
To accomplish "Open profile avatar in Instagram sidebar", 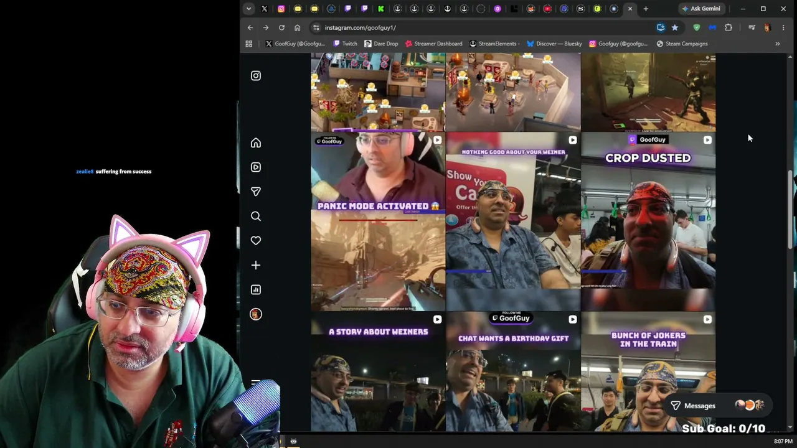I will pos(256,314).
